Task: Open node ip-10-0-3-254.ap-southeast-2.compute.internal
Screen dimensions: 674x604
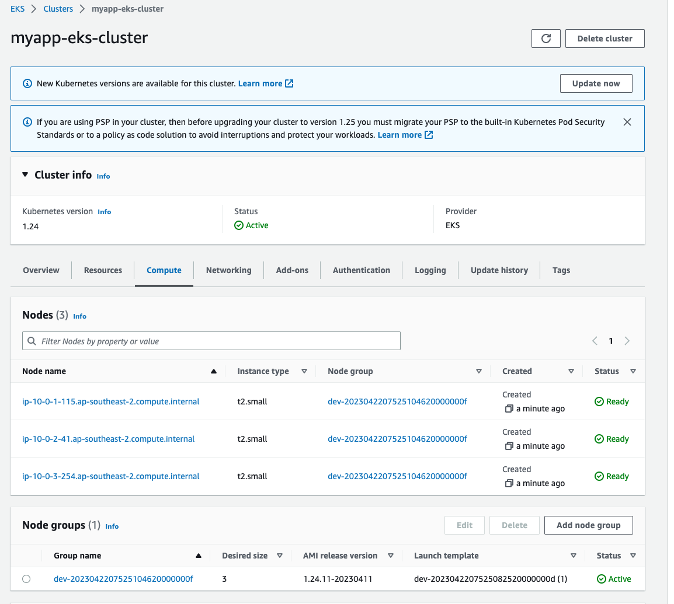Action: [x=111, y=476]
